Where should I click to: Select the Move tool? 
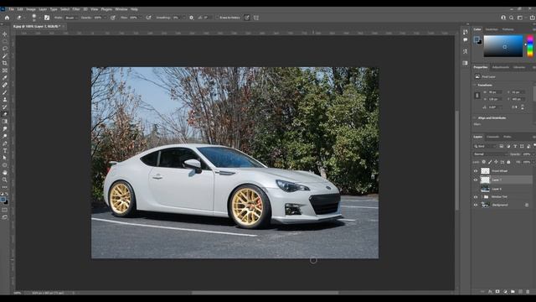(5, 34)
